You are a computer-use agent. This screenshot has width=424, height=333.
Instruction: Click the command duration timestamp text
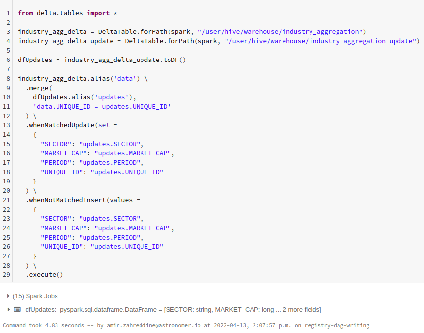[x=39, y=325]
